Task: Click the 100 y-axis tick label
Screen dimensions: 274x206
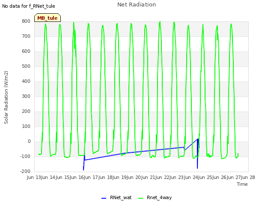Action: click(26, 126)
